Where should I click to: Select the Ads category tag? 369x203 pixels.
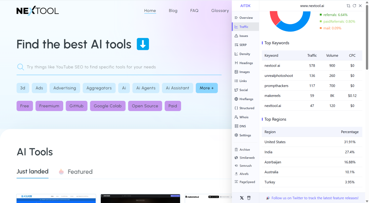coord(39,88)
